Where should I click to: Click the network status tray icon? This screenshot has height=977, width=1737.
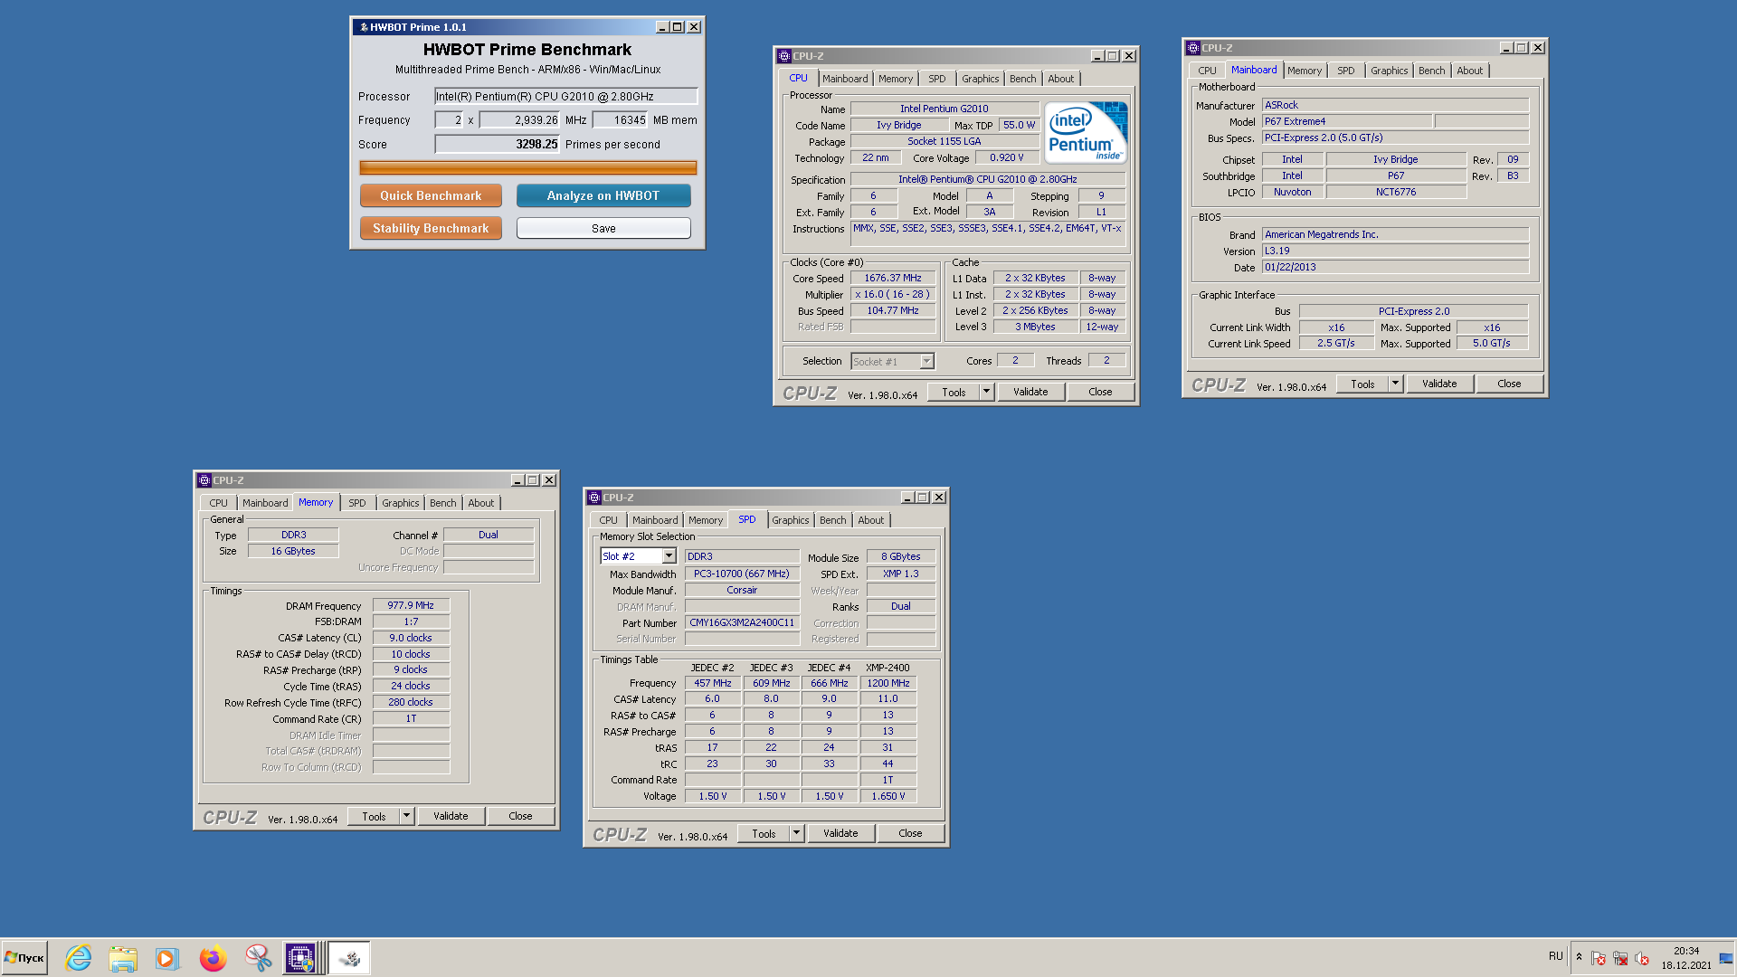coord(1620,958)
